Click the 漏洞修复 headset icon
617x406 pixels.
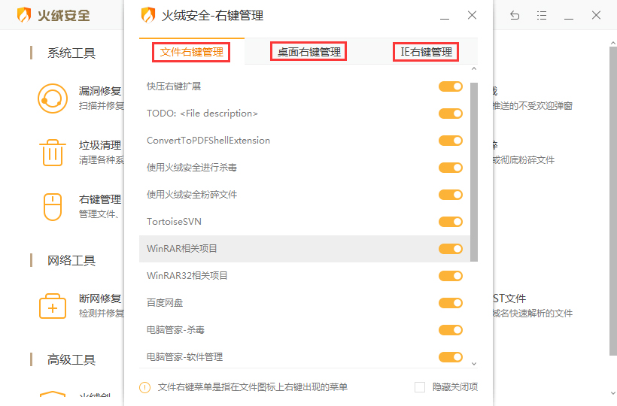tap(52, 98)
